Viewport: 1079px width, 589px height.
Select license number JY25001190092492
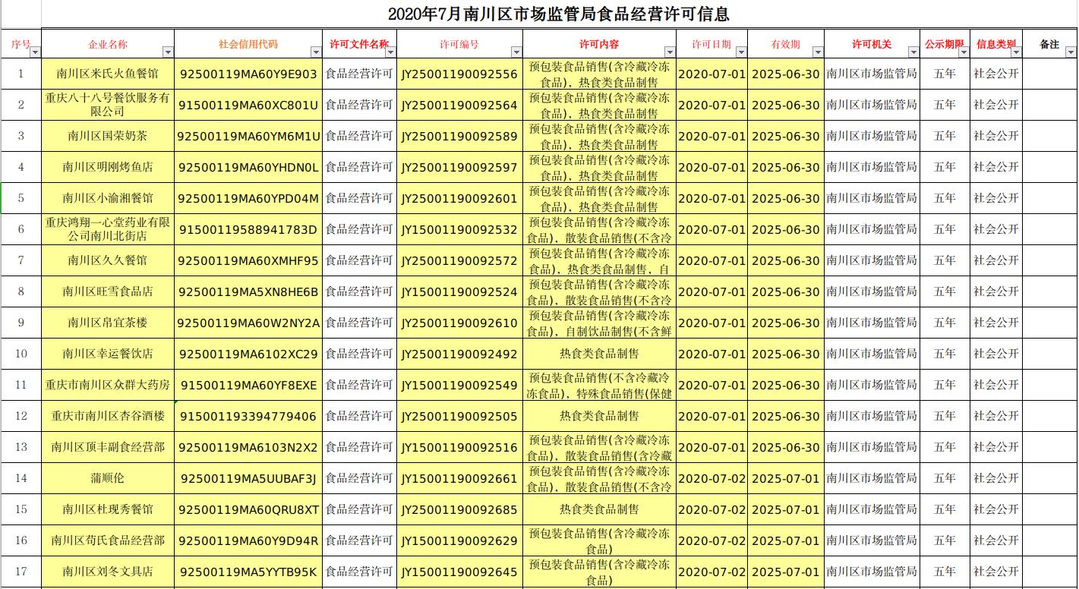point(459,354)
